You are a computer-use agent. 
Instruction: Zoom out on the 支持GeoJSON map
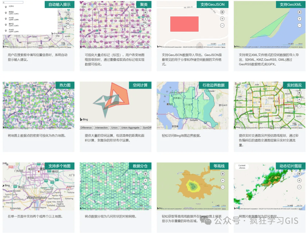coord(222,25)
